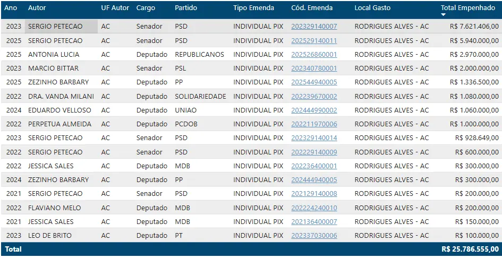
Task: Sort by the UF Autor column header
Action: pyautogui.click(x=115, y=8)
